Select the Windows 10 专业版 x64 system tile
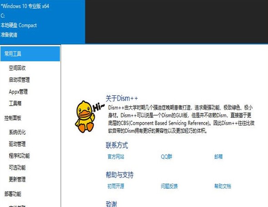 [x=43, y=22]
